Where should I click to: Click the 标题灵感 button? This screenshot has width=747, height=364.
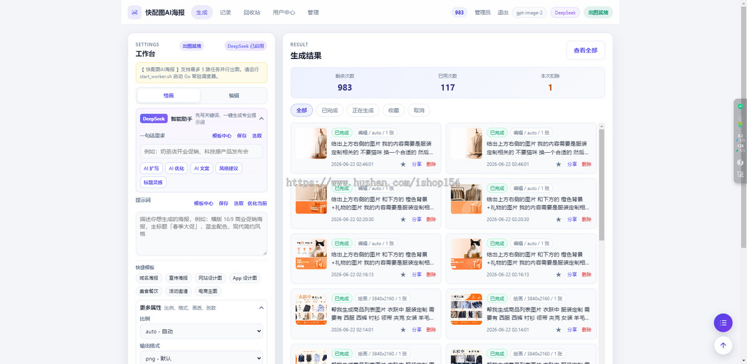(153, 183)
